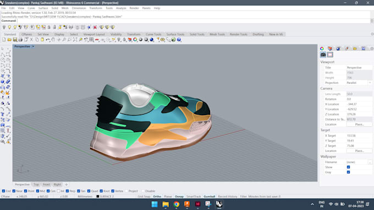
Task: Click the New file icon in Standard toolbar
Action: [x=4, y=39]
